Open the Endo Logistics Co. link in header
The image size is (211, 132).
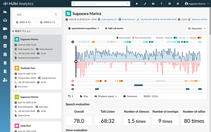pos(109,19)
